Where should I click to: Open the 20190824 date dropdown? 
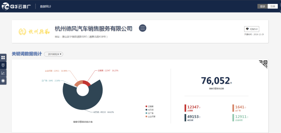[x=54, y=54]
